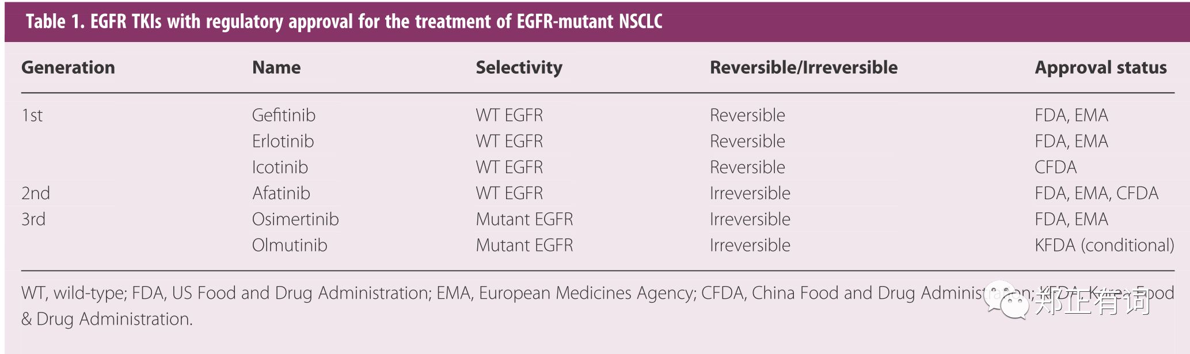Click the footnote text starting with WT, wild-type
This screenshot has height=354, width=1190.
pos(403,294)
